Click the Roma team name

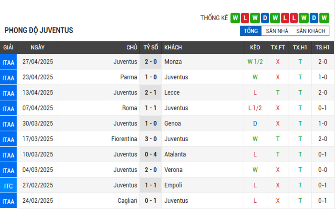coord(129,108)
